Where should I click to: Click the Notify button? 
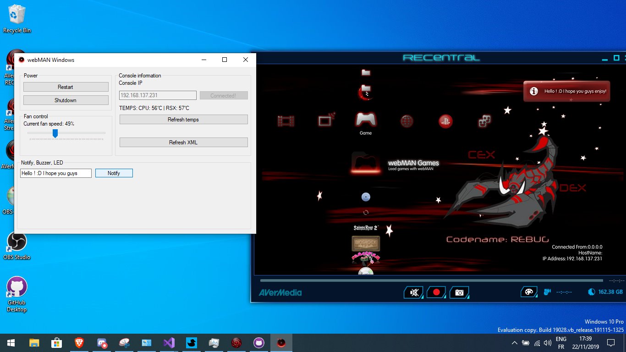pos(114,173)
